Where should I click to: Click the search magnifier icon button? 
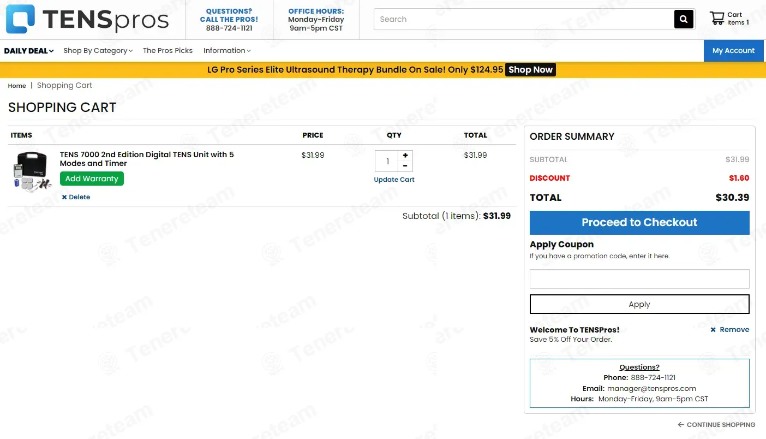[684, 20]
